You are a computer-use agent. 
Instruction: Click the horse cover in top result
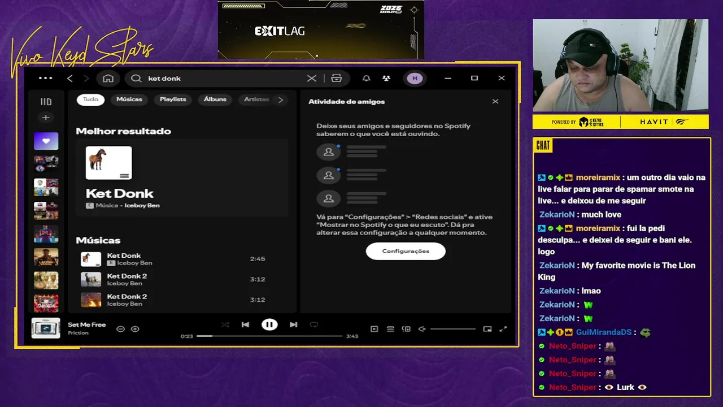coord(109,163)
